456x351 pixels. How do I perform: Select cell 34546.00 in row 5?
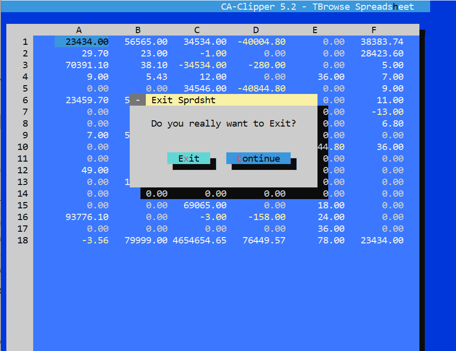coord(205,88)
